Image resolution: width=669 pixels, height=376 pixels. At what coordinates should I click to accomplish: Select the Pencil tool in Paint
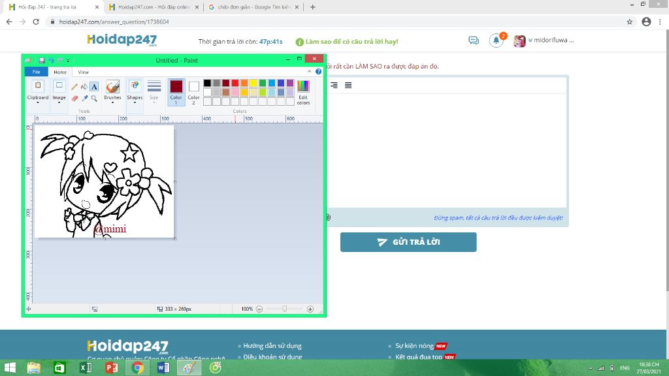point(74,87)
